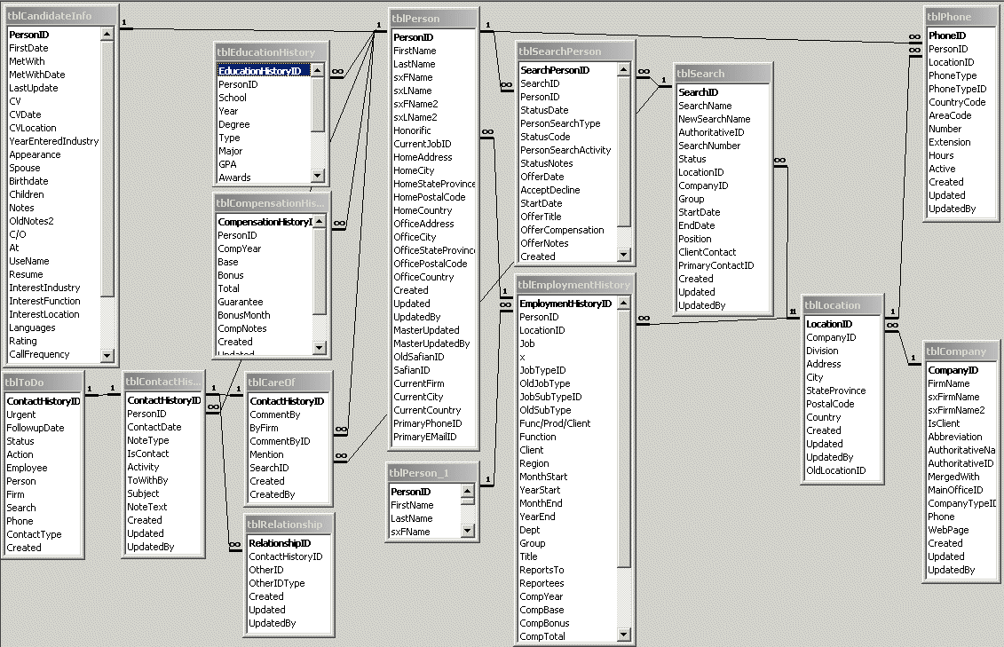The image size is (1004, 647).
Task: Select CountryCode field in tblPhone
Action: [957, 102]
